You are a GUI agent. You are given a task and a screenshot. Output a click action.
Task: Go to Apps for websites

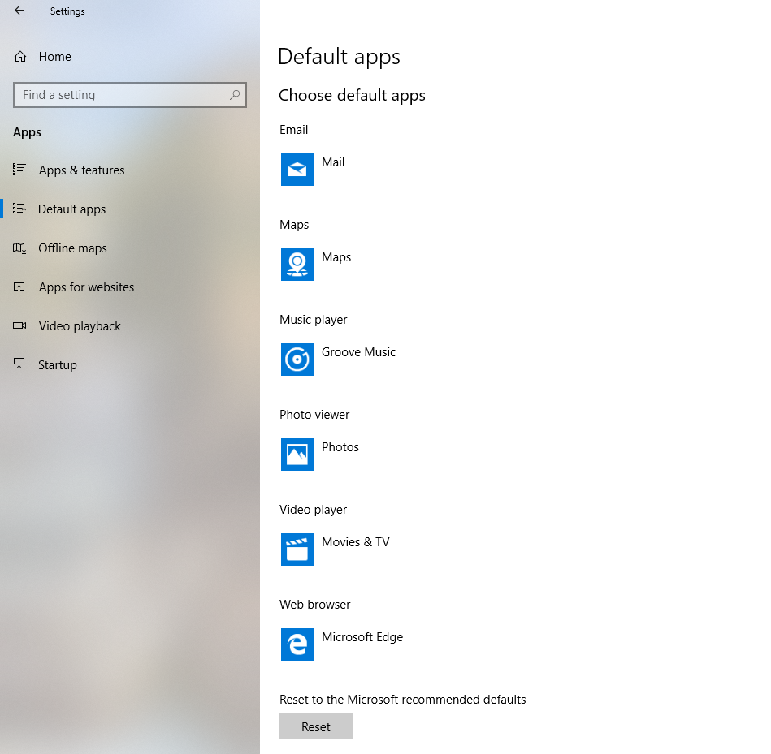point(130,287)
